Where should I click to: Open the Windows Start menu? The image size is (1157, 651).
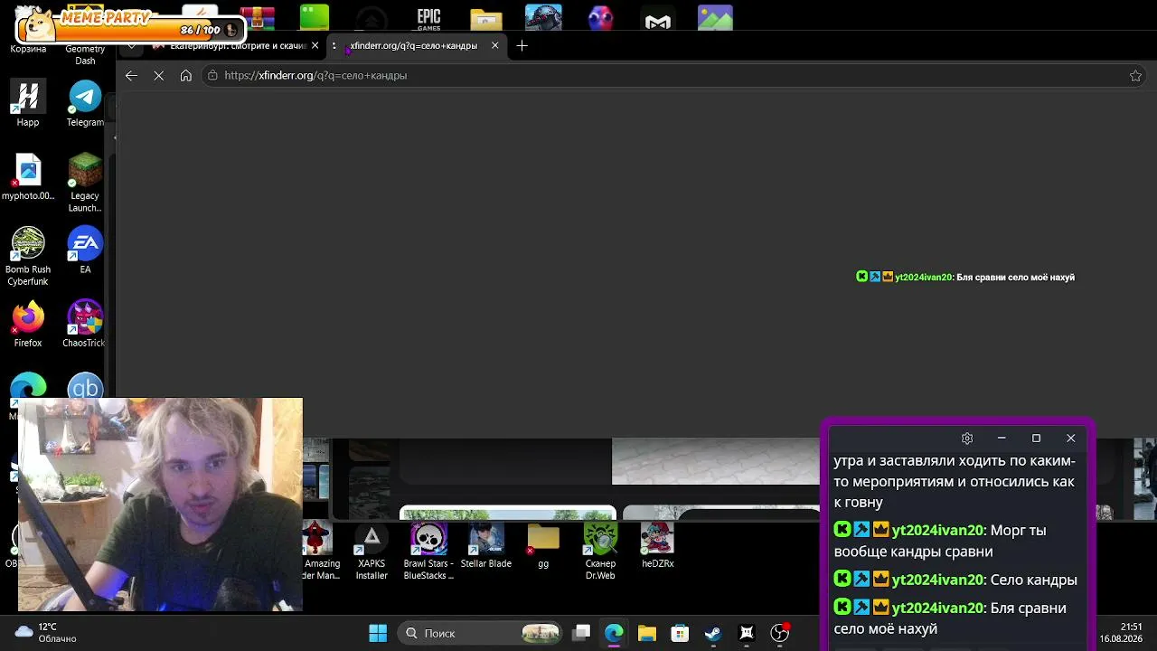point(378,633)
